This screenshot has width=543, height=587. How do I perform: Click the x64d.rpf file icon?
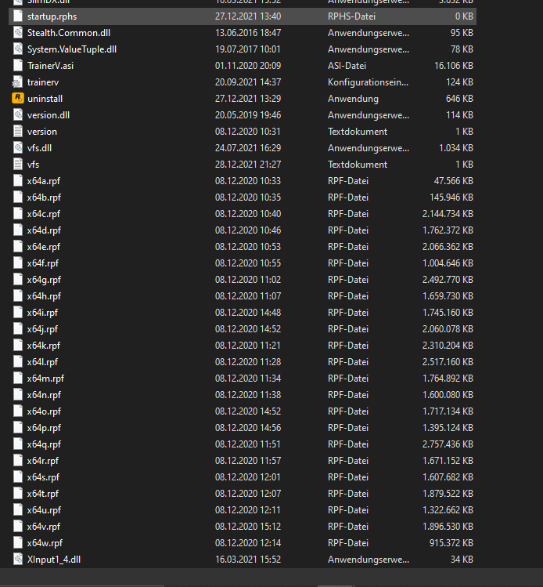click(x=17, y=230)
